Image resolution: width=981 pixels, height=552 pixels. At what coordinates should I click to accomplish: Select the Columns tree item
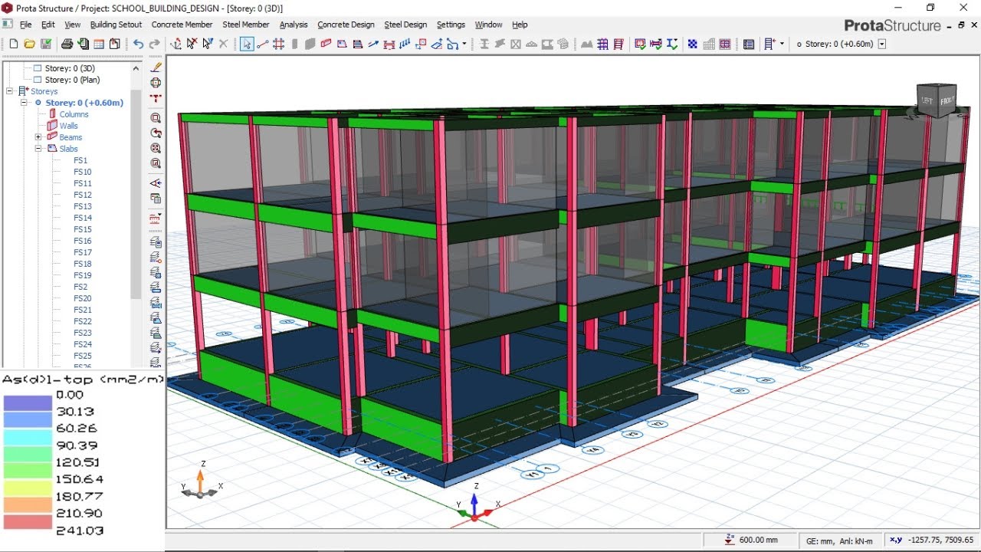[x=74, y=114]
